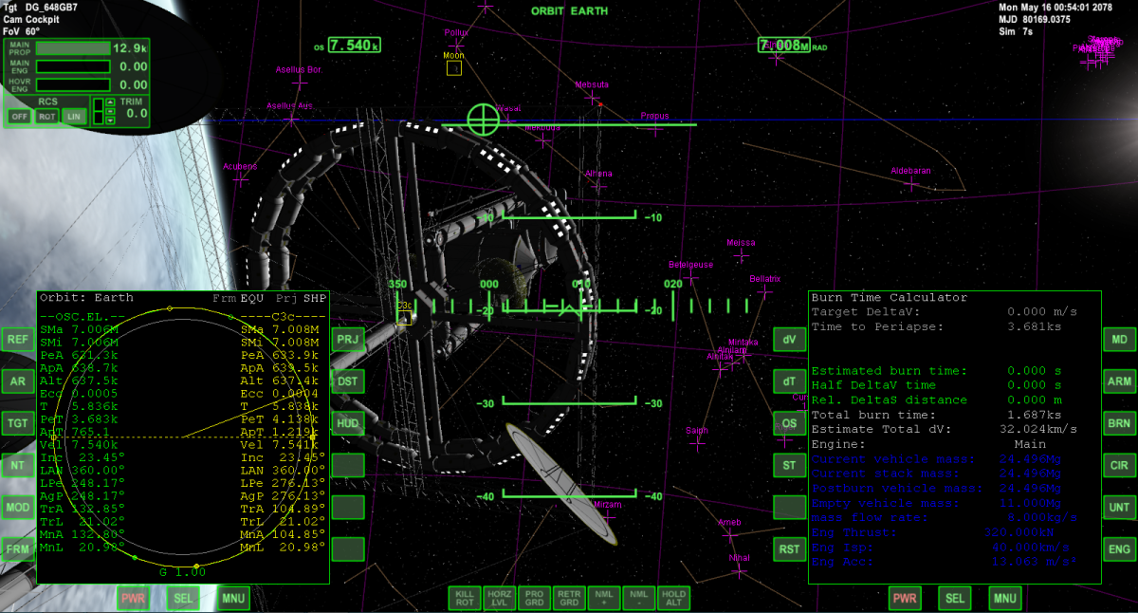Click the orbital speed 7.540k readout
The width and height of the screenshot is (1138, 613).
[355, 46]
